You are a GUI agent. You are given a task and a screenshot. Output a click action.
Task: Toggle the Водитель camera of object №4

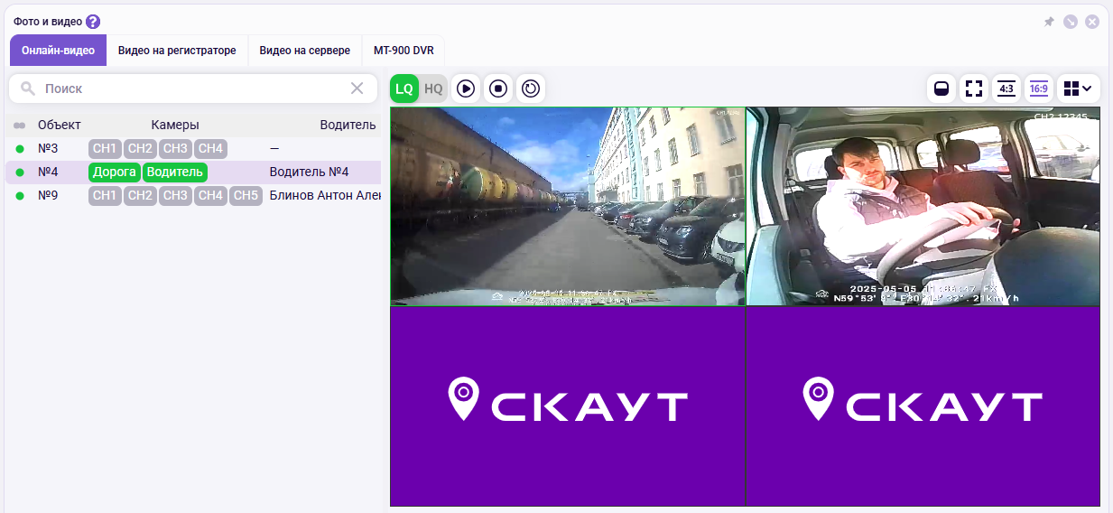175,172
